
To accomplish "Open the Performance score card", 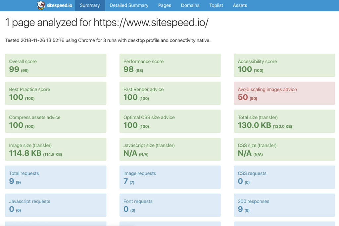I will (x=170, y=65).
